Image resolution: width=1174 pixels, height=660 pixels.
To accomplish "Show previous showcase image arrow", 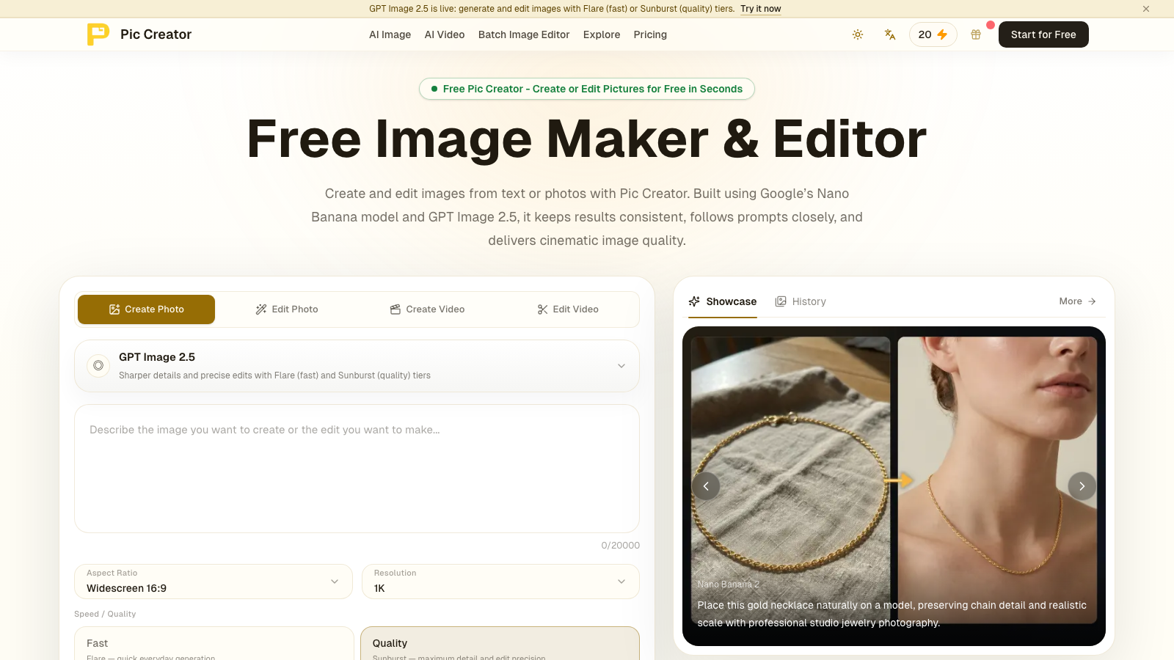I will [706, 486].
